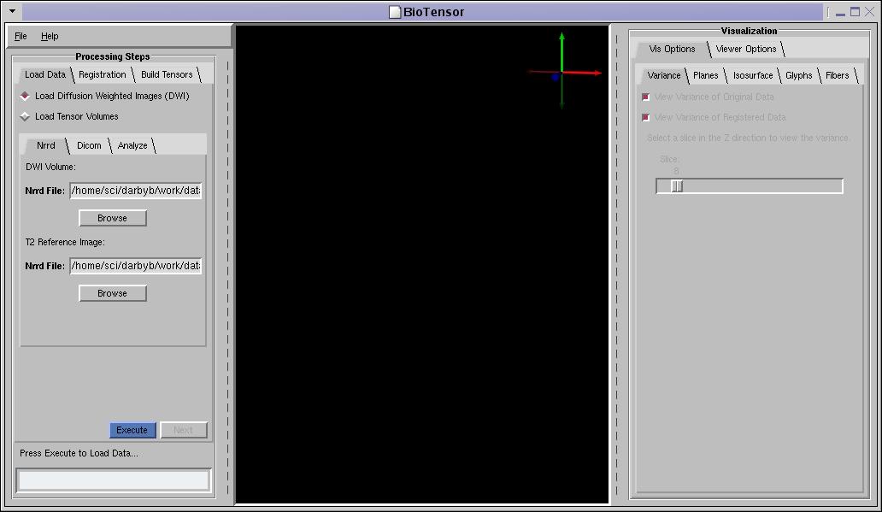882x512 pixels.
Task: Minimize the BioTensor window
Action: tap(840, 12)
